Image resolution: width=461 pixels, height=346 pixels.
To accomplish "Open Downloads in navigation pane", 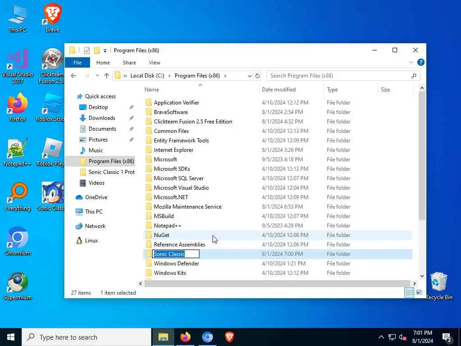I will click(102, 118).
